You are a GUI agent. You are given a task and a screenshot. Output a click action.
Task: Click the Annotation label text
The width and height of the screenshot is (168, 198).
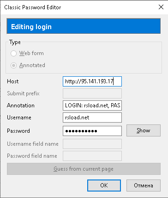[21, 105]
